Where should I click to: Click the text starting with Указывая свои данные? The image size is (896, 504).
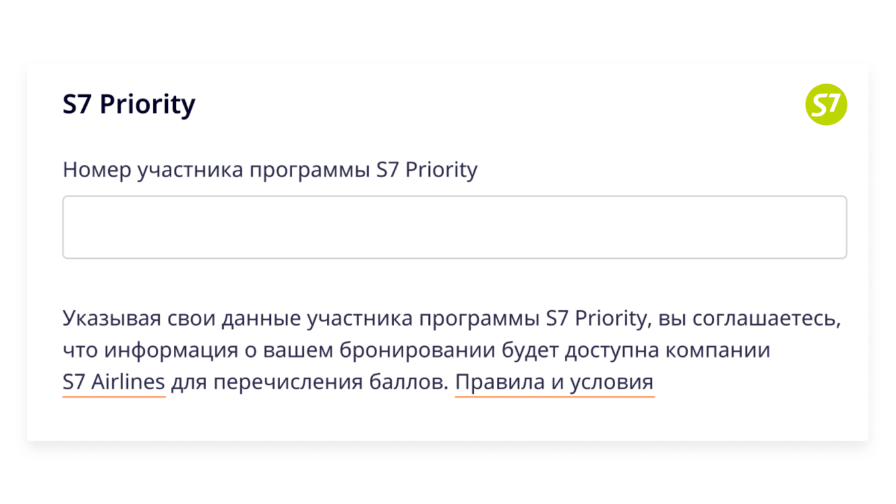pos(451,318)
